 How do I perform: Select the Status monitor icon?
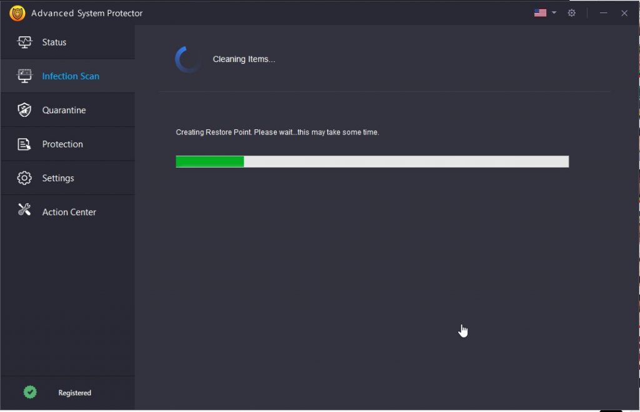pos(24,42)
